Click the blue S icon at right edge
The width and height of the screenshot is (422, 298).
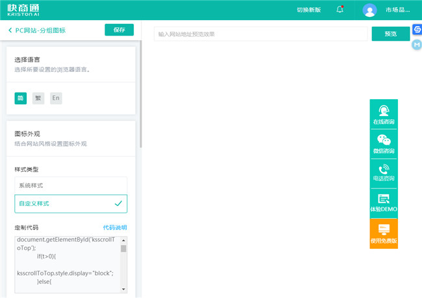click(x=417, y=30)
